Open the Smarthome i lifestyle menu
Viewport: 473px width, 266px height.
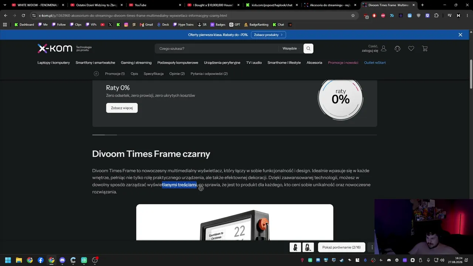click(x=284, y=62)
